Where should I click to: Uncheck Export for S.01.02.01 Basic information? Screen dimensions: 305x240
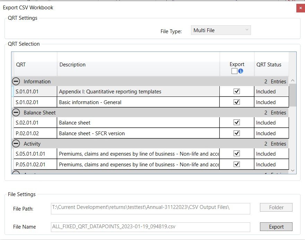237,102
